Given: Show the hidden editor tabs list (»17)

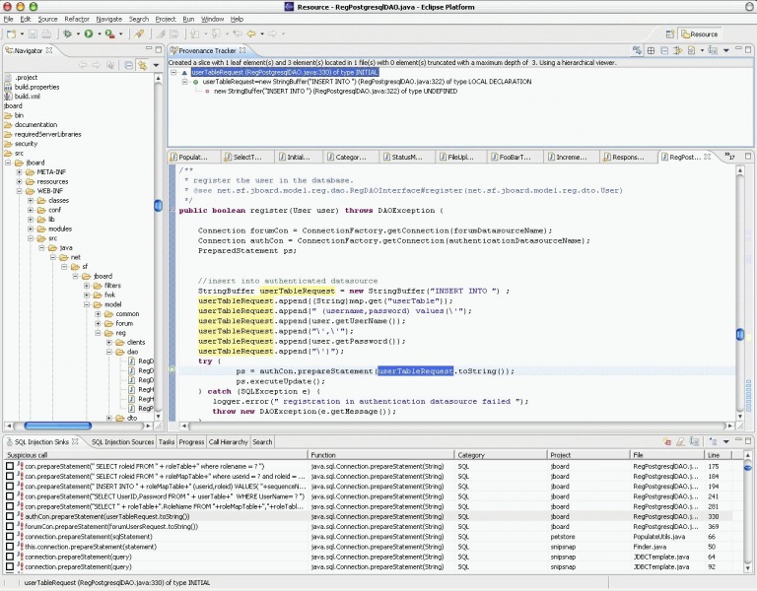Looking at the screenshot, I should tap(729, 157).
